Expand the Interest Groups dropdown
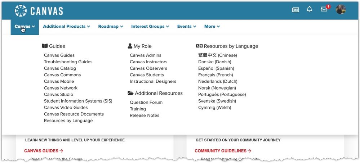 [150, 26]
